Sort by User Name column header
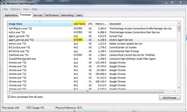This screenshot has height=112, width=187. coord(79,24)
